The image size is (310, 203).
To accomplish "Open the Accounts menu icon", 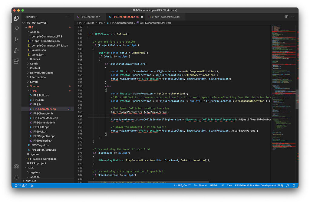I will [17, 167].
